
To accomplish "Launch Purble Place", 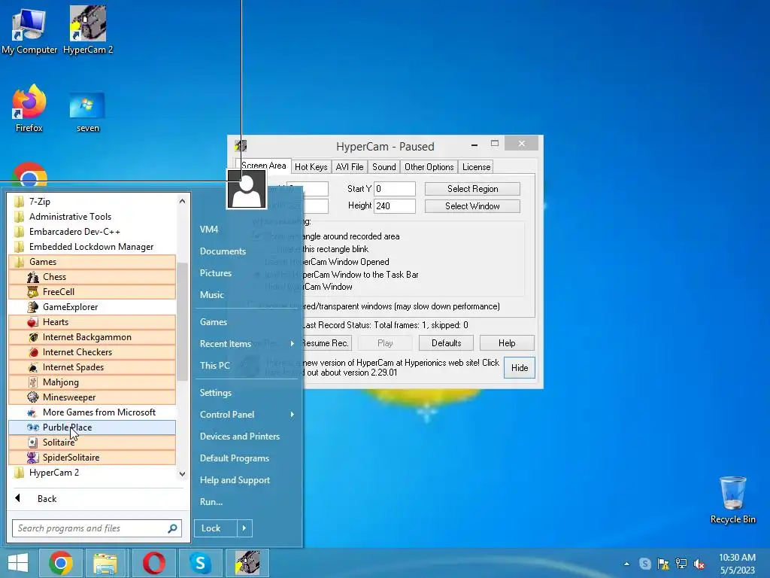I will [x=92, y=427].
